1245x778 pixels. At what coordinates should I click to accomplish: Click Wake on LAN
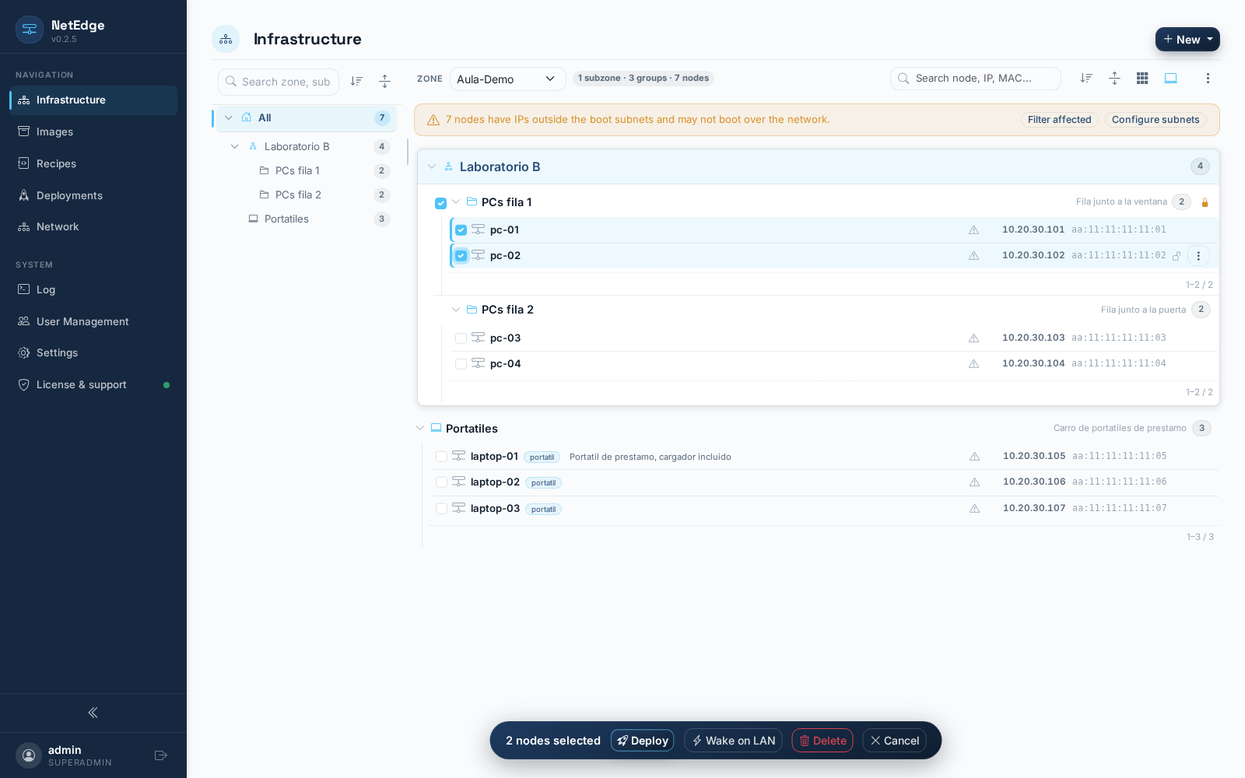pos(733,741)
